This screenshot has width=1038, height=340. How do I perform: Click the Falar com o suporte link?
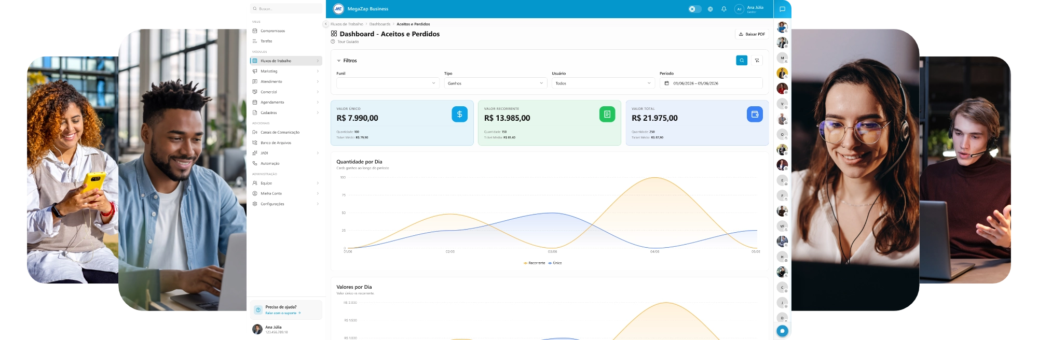[283, 313]
